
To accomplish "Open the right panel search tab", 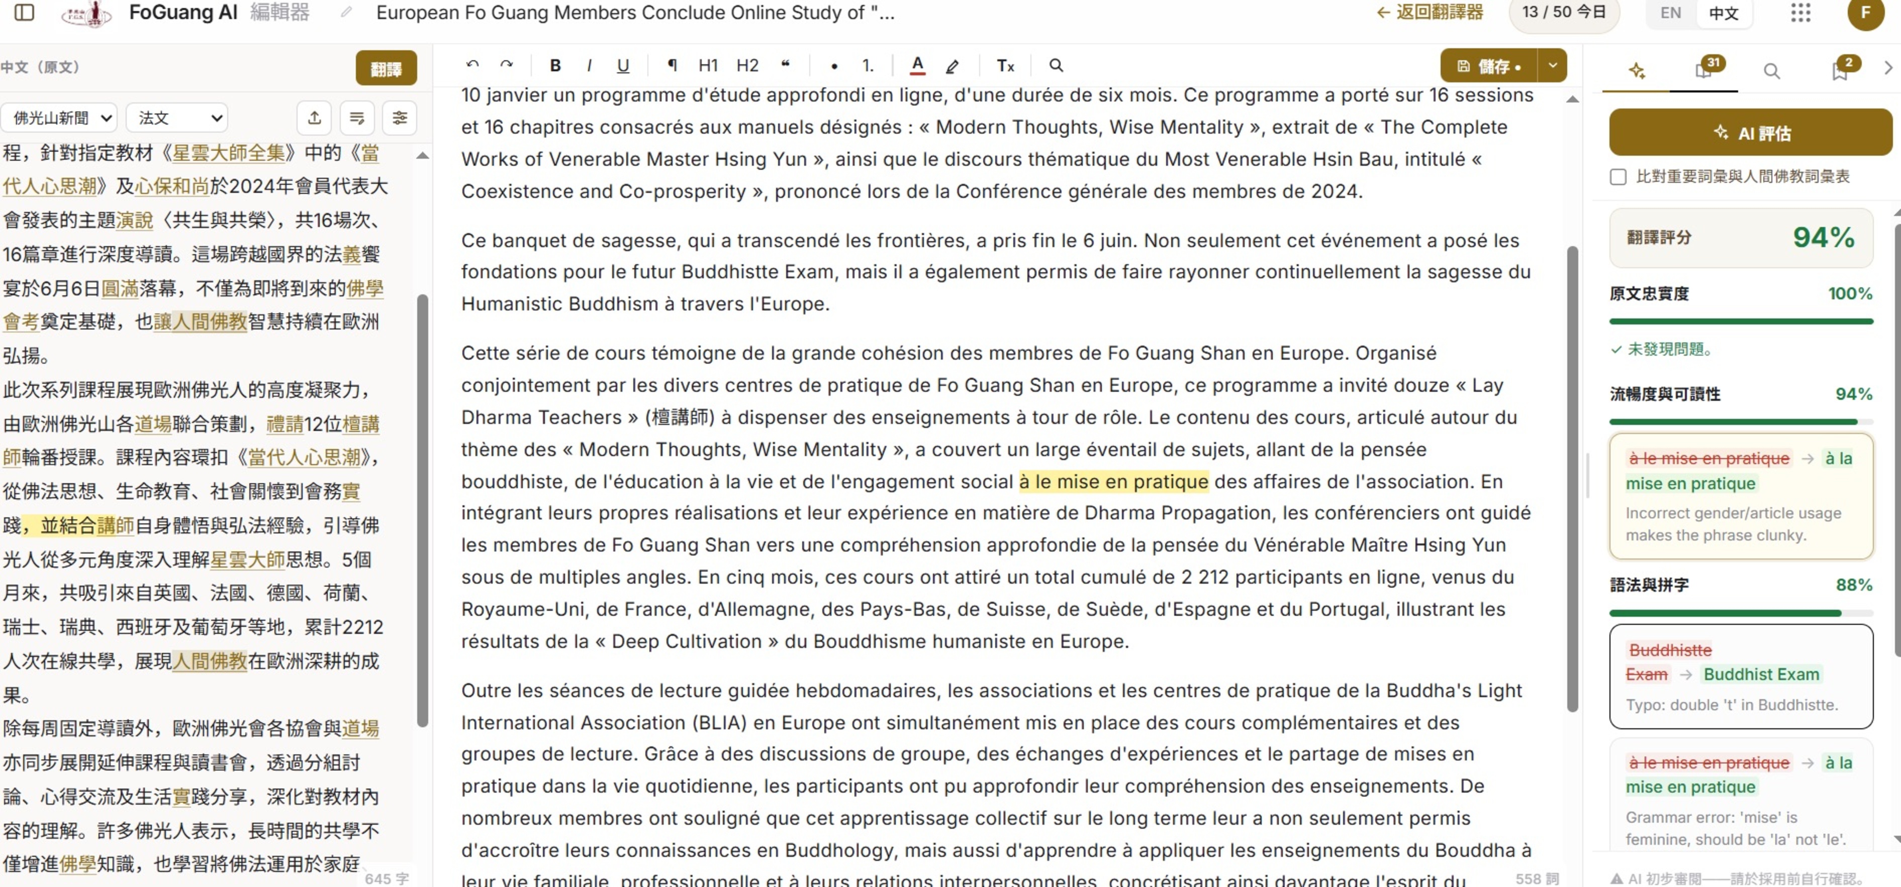I will pos(1771,71).
